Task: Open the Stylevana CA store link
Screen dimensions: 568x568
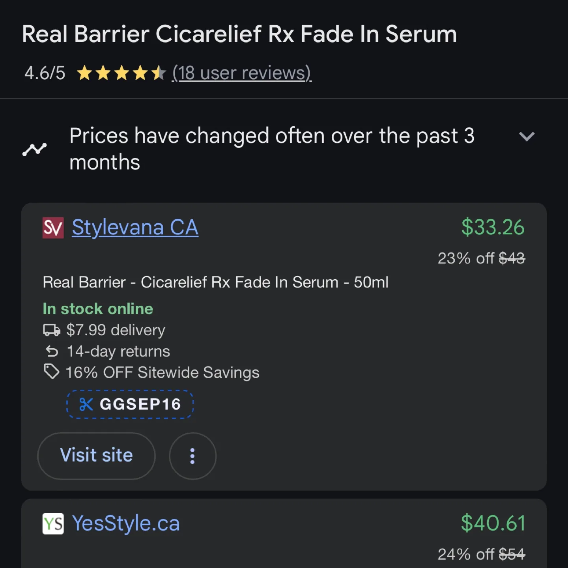Action: pyautogui.click(x=135, y=227)
